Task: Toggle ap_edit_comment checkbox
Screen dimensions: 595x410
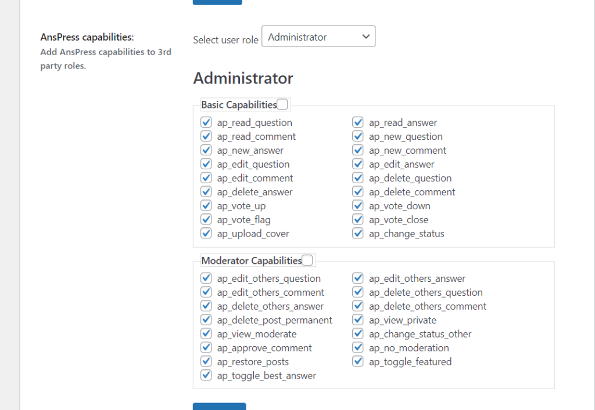Action: click(x=206, y=178)
